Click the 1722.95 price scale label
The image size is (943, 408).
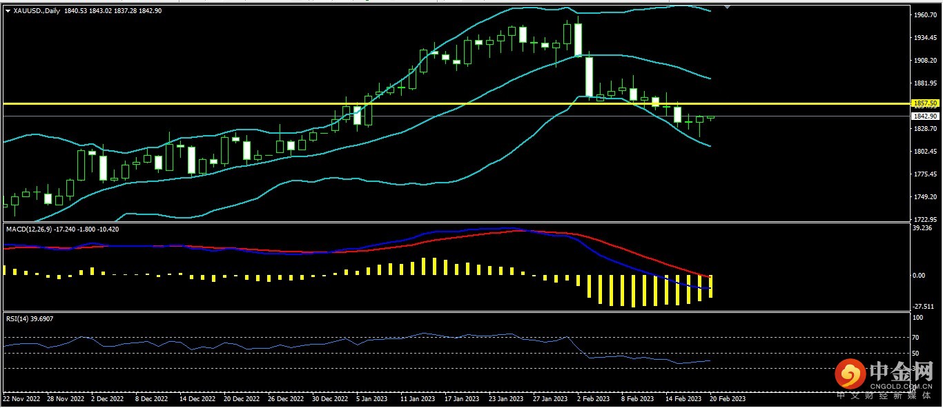(x=924, y=219)
